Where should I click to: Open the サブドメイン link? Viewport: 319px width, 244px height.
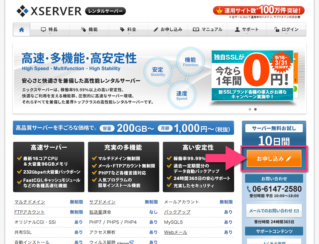102,202
